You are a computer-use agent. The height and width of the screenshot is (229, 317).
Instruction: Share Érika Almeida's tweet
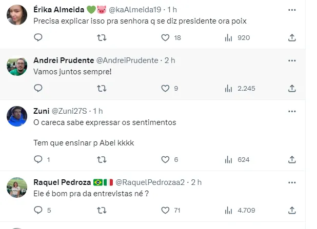292,37
